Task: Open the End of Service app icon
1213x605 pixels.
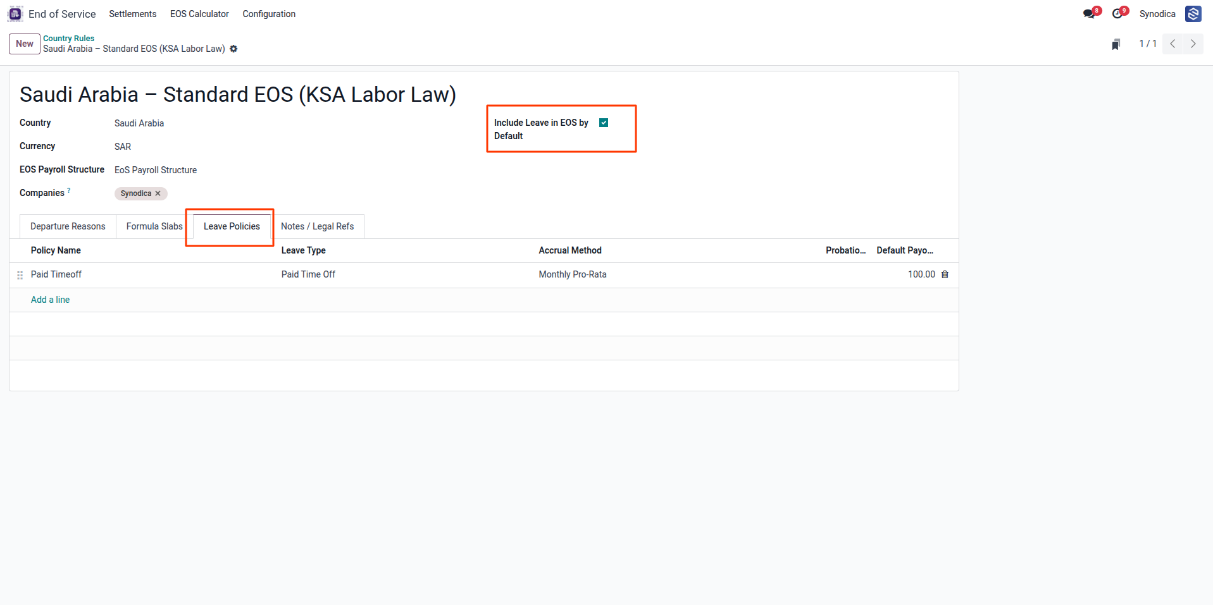Action: (x=15, y=14)
